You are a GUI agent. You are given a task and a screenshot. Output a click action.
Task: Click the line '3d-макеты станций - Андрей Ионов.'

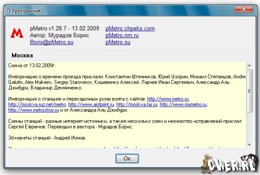pyautogui.click(x=47, y=138)
